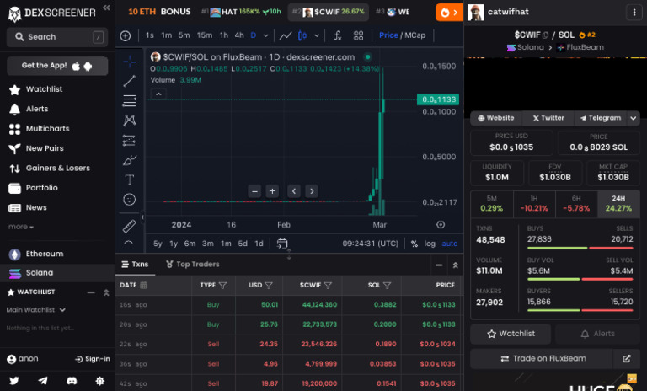The height and width of the screenshot is (391, 647).
Task: Select 5m timeframe
Action: click(184, 35)
